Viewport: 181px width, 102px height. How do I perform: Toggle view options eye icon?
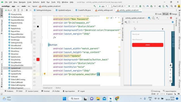(126, 22)
